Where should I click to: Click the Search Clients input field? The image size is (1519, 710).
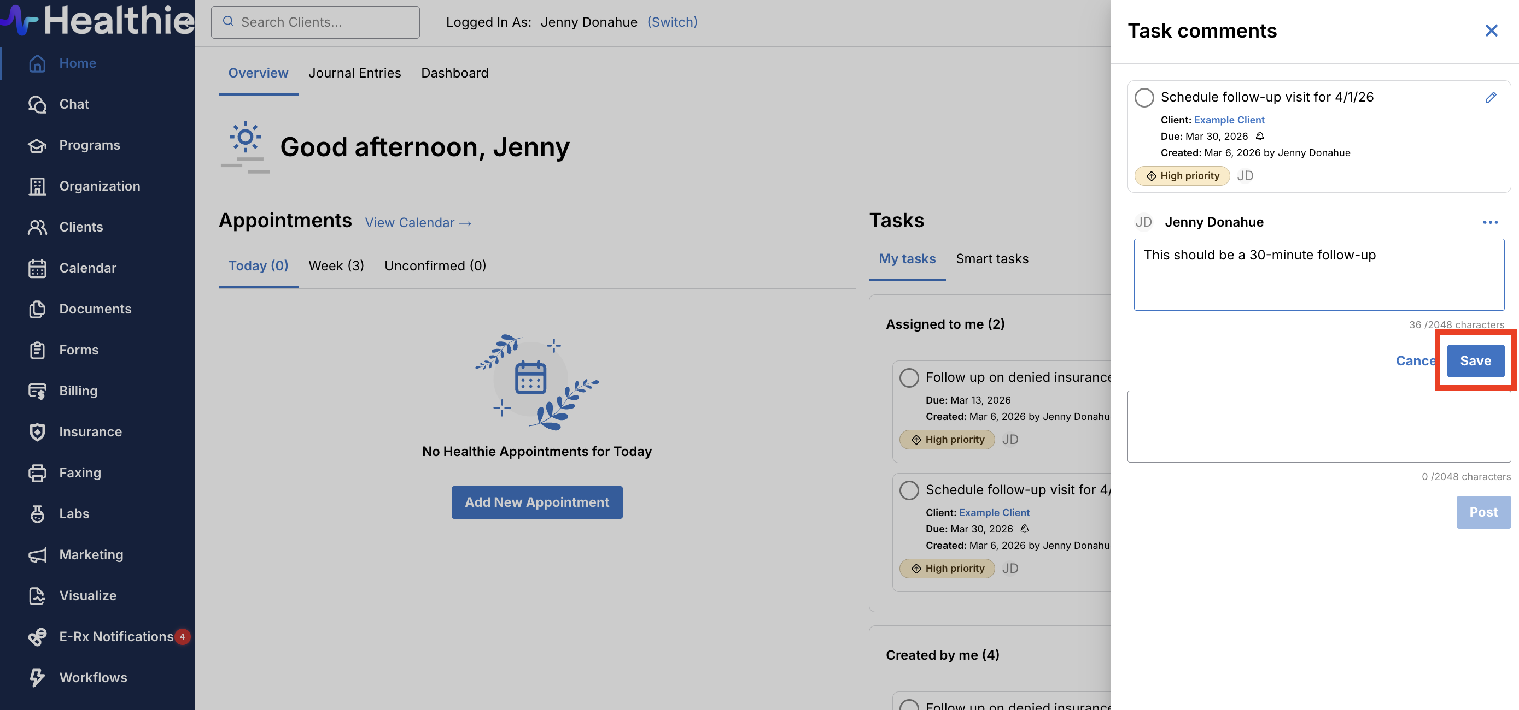316,22
